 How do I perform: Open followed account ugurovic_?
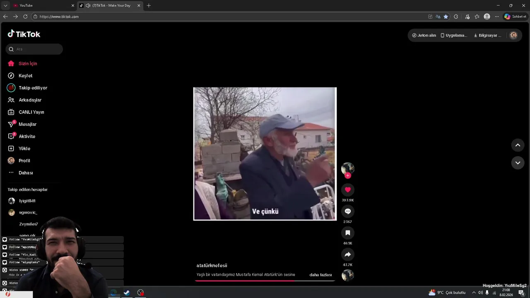point(23,212)
